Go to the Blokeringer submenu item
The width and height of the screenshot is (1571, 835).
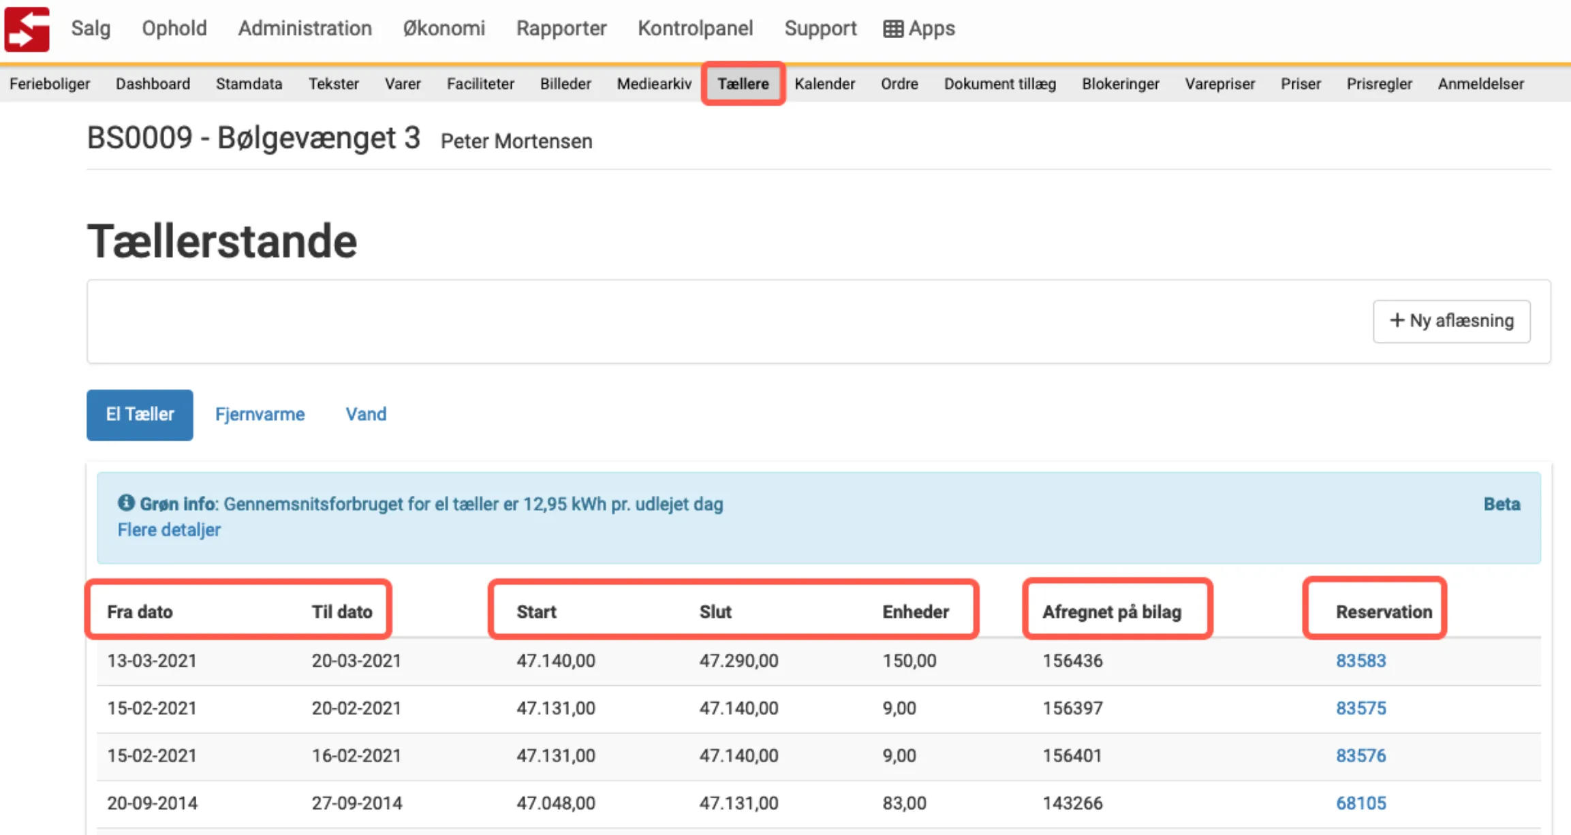click(x=1120, y=84)
